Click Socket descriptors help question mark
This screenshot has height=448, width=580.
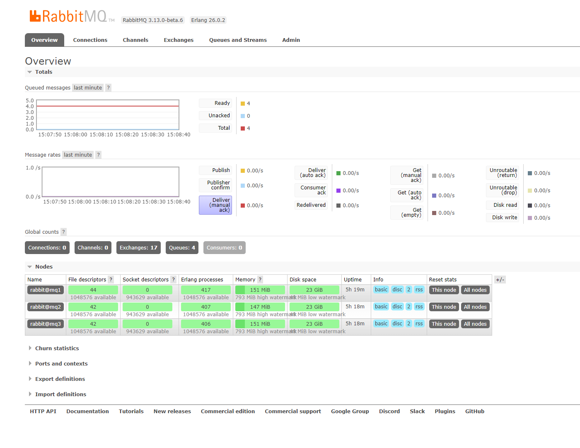coord(173,280)
